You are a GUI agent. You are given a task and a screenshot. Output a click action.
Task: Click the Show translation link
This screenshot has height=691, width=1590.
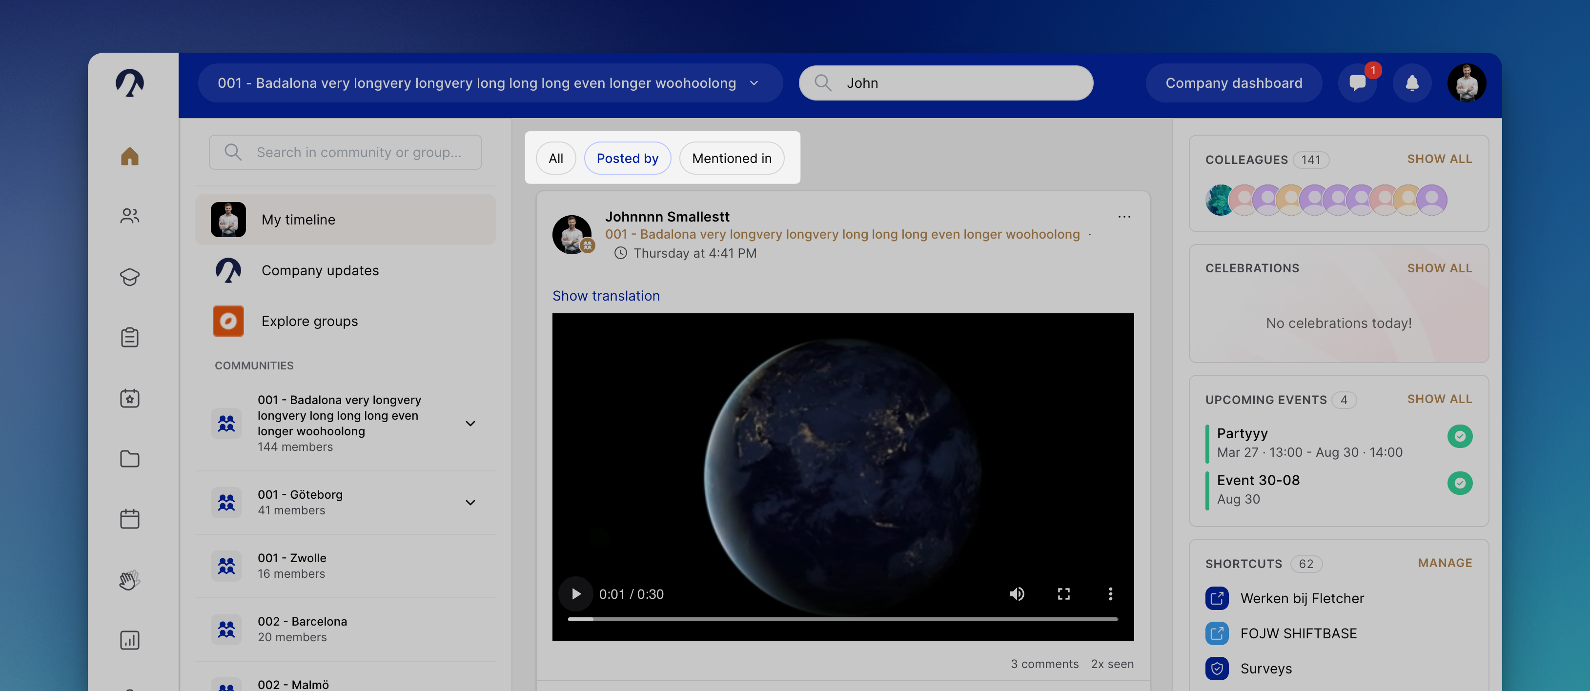coord(606,296)
